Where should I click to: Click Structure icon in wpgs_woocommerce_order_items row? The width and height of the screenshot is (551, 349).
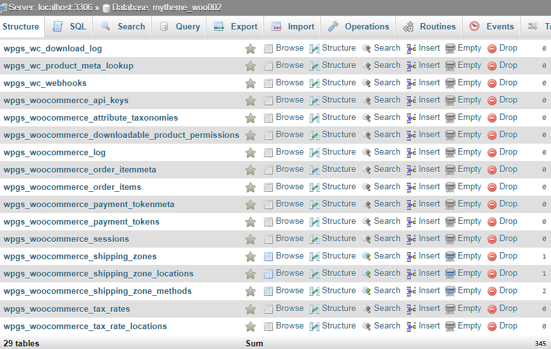pos(315,187)
